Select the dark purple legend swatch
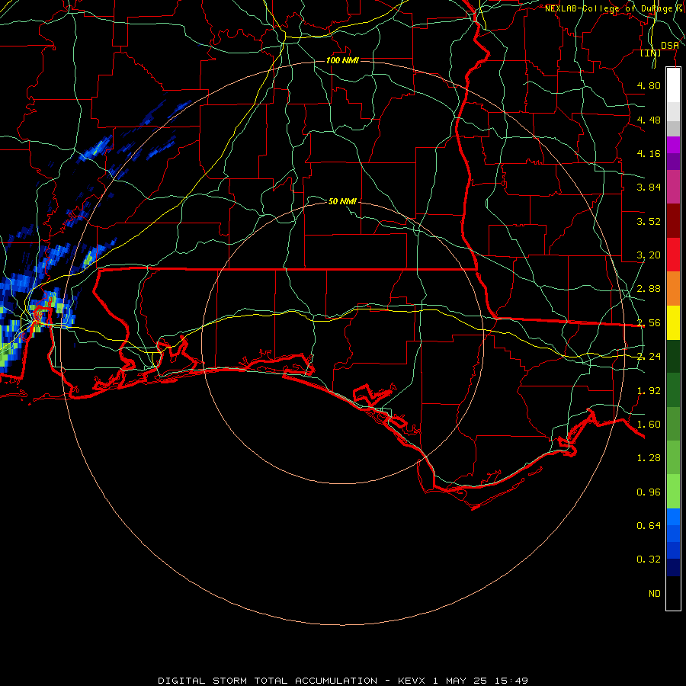The image size is (686, 686). 673,162
